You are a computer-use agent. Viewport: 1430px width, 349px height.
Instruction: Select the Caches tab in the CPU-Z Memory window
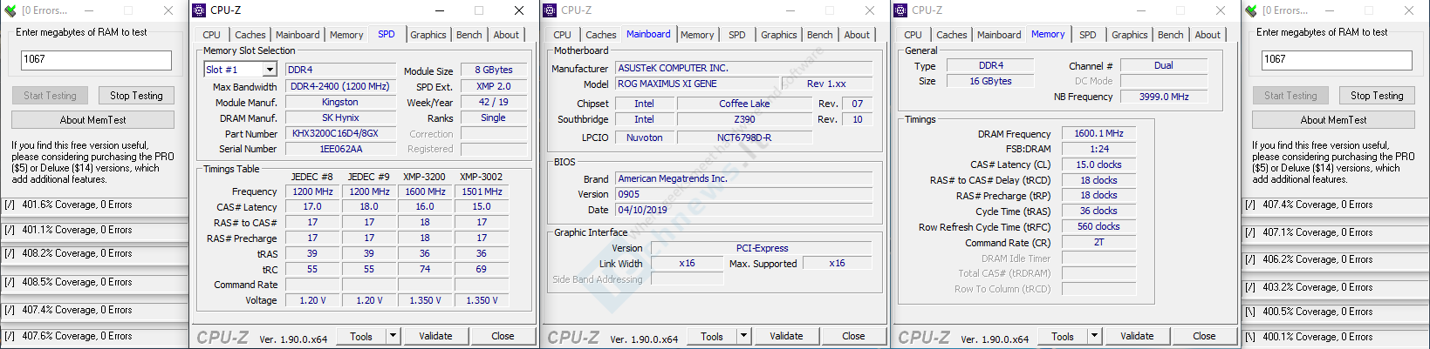(x=952, y=35)
